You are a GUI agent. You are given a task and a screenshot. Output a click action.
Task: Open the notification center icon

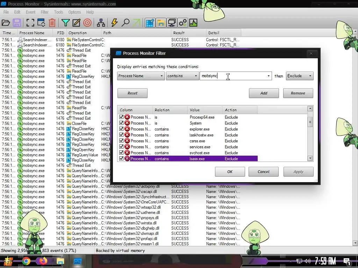(x=347, y=261)
